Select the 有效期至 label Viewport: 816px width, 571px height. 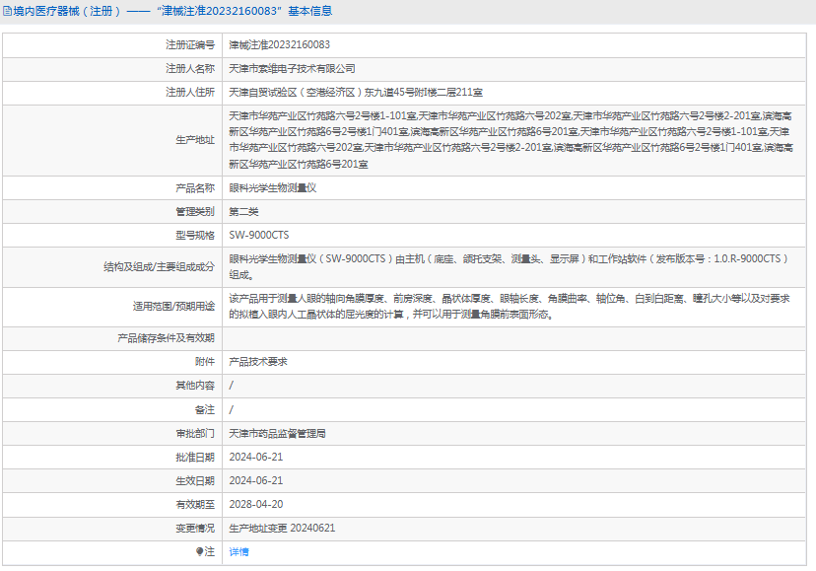195,504
